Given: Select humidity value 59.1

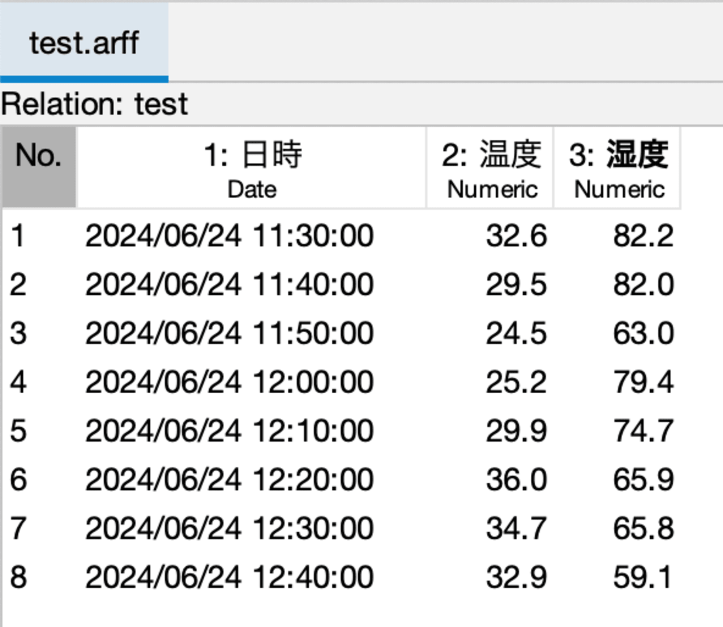Looking at the screenshot, I should [x=617, y=577].
